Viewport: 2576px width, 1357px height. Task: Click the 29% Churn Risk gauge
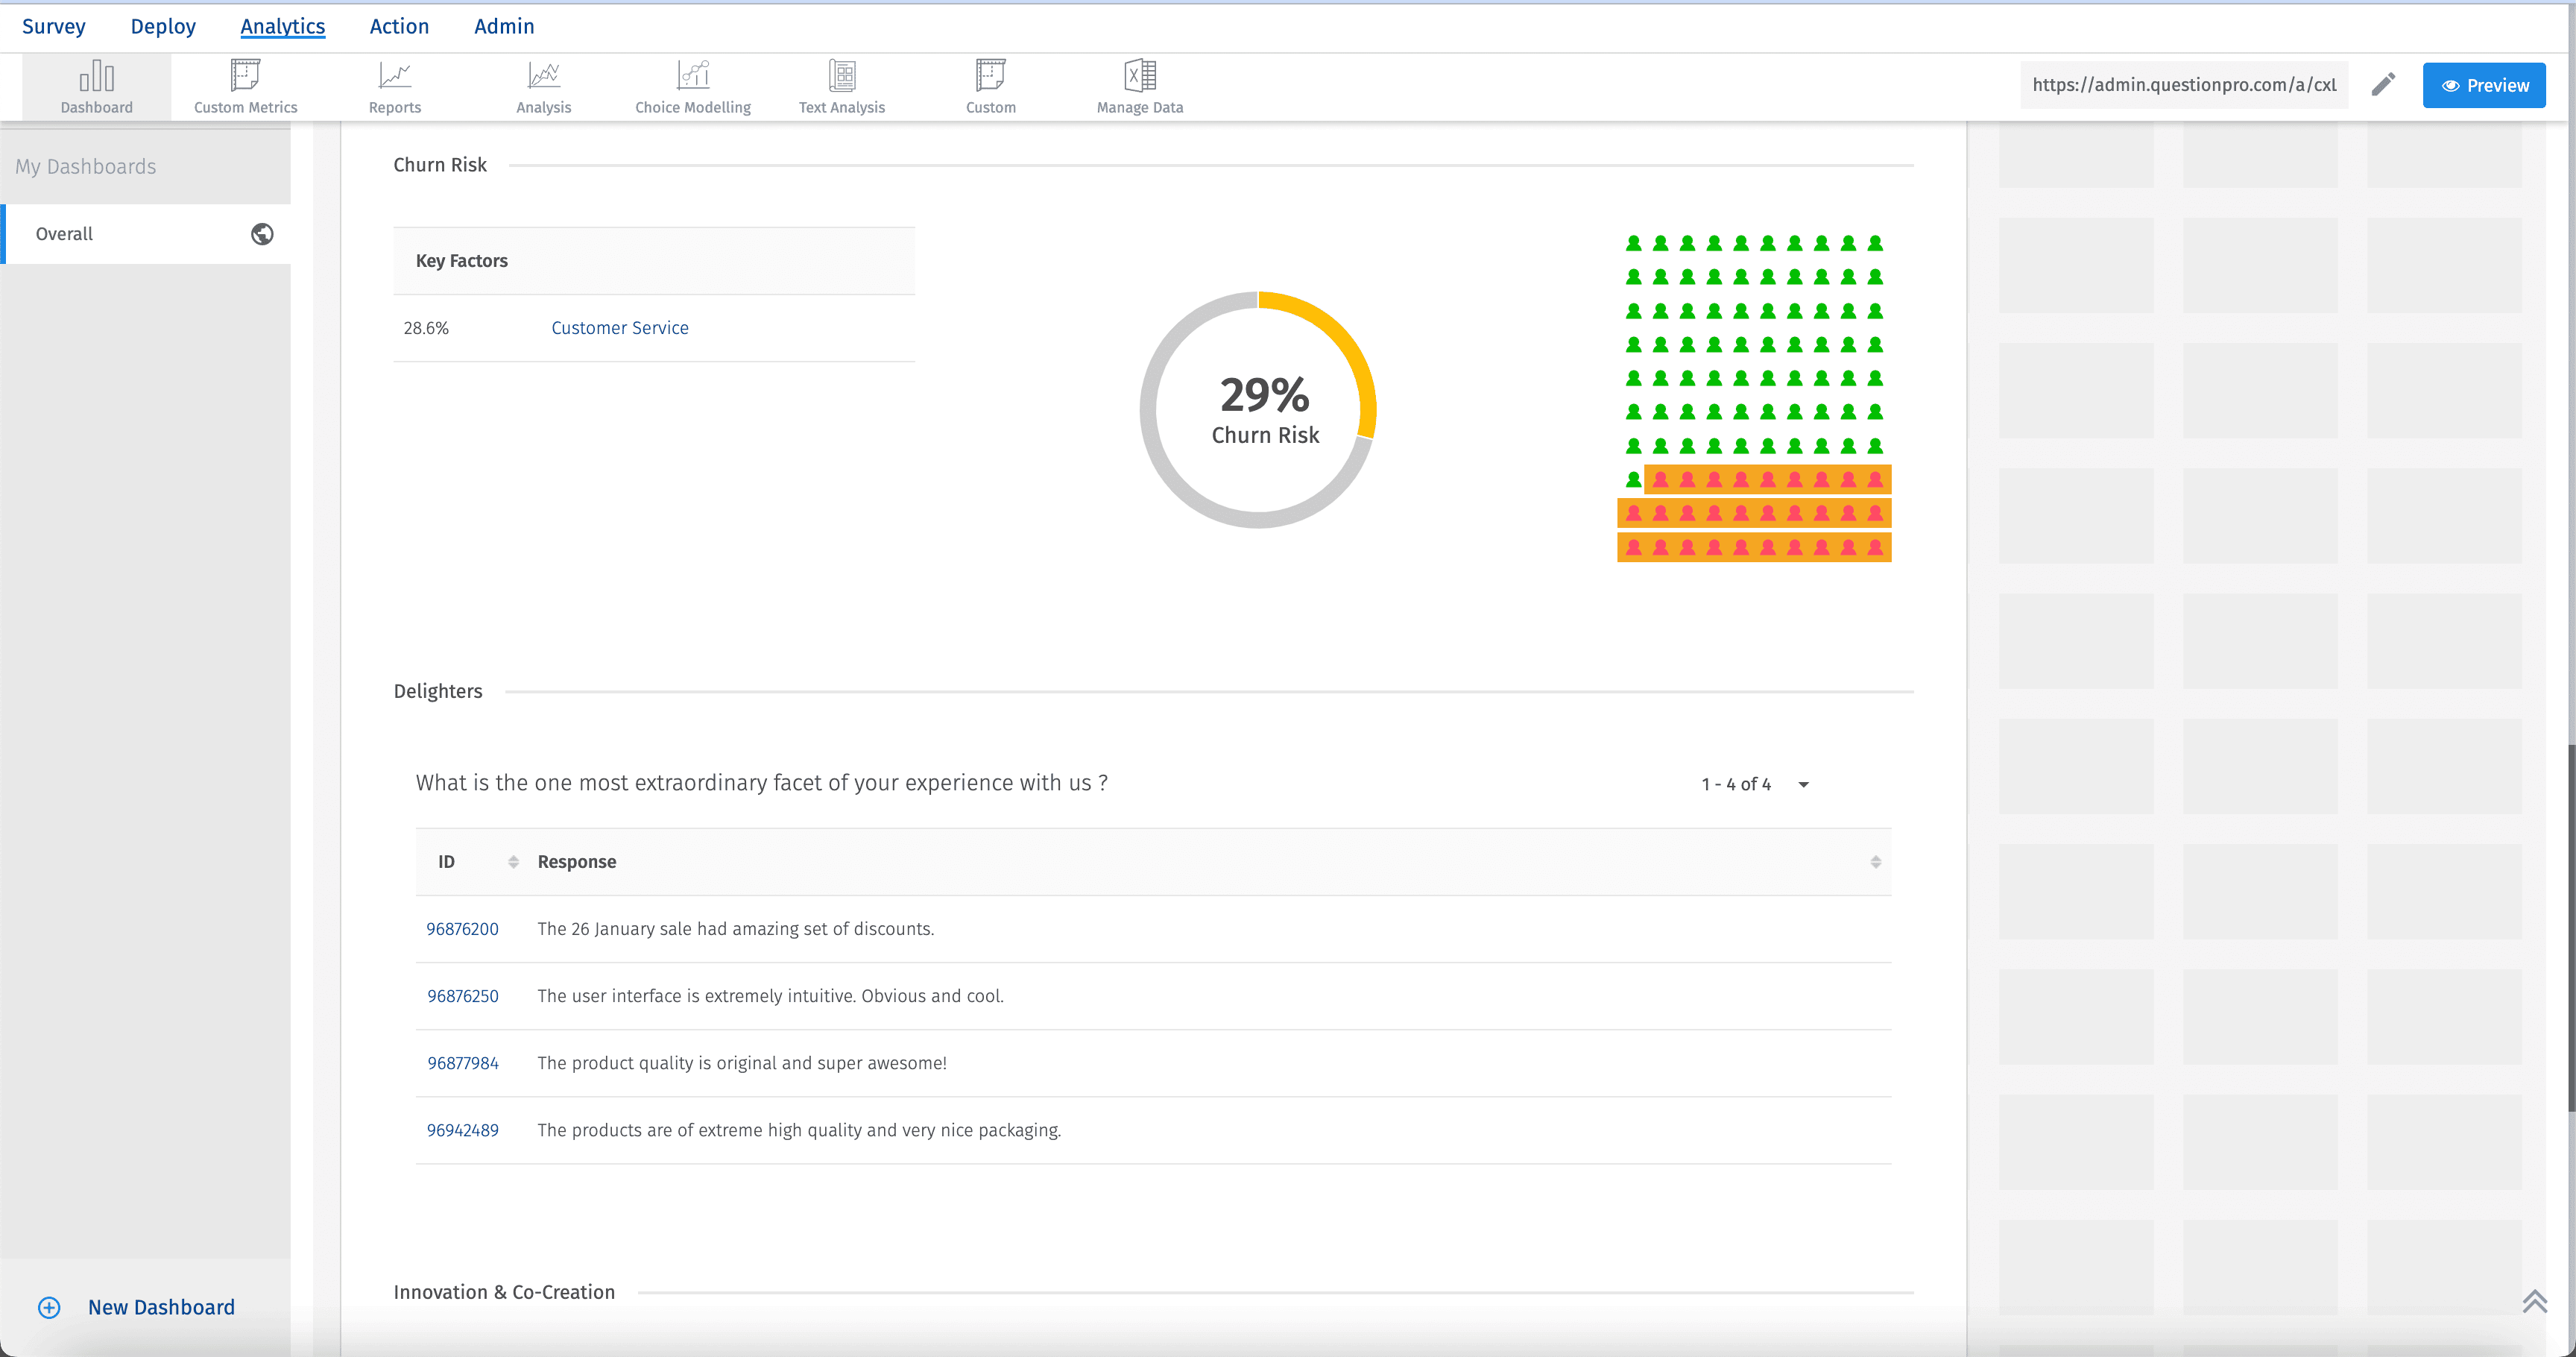pyautogui.click(x=1258, y=410)
